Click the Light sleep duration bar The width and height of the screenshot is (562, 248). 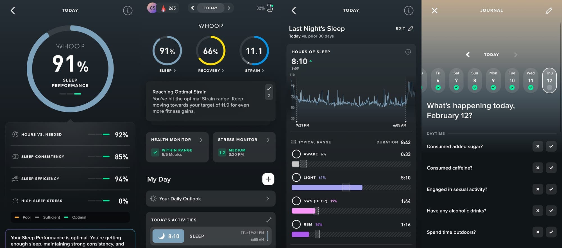[x=327, y=188]
